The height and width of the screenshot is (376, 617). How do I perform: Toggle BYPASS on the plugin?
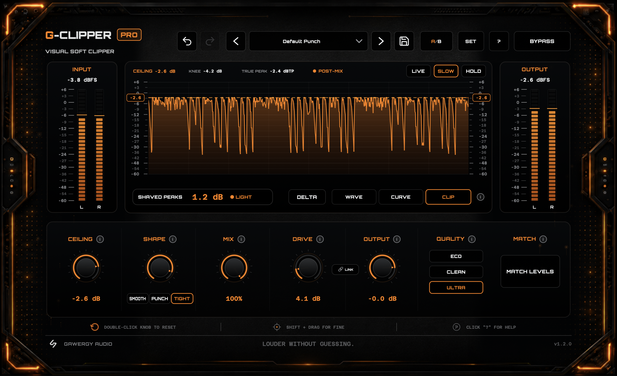point(542,41)
